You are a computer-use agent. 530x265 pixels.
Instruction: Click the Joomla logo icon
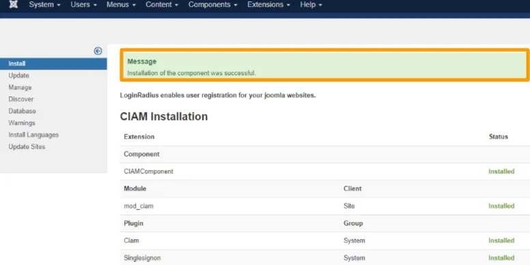point(13,4)
